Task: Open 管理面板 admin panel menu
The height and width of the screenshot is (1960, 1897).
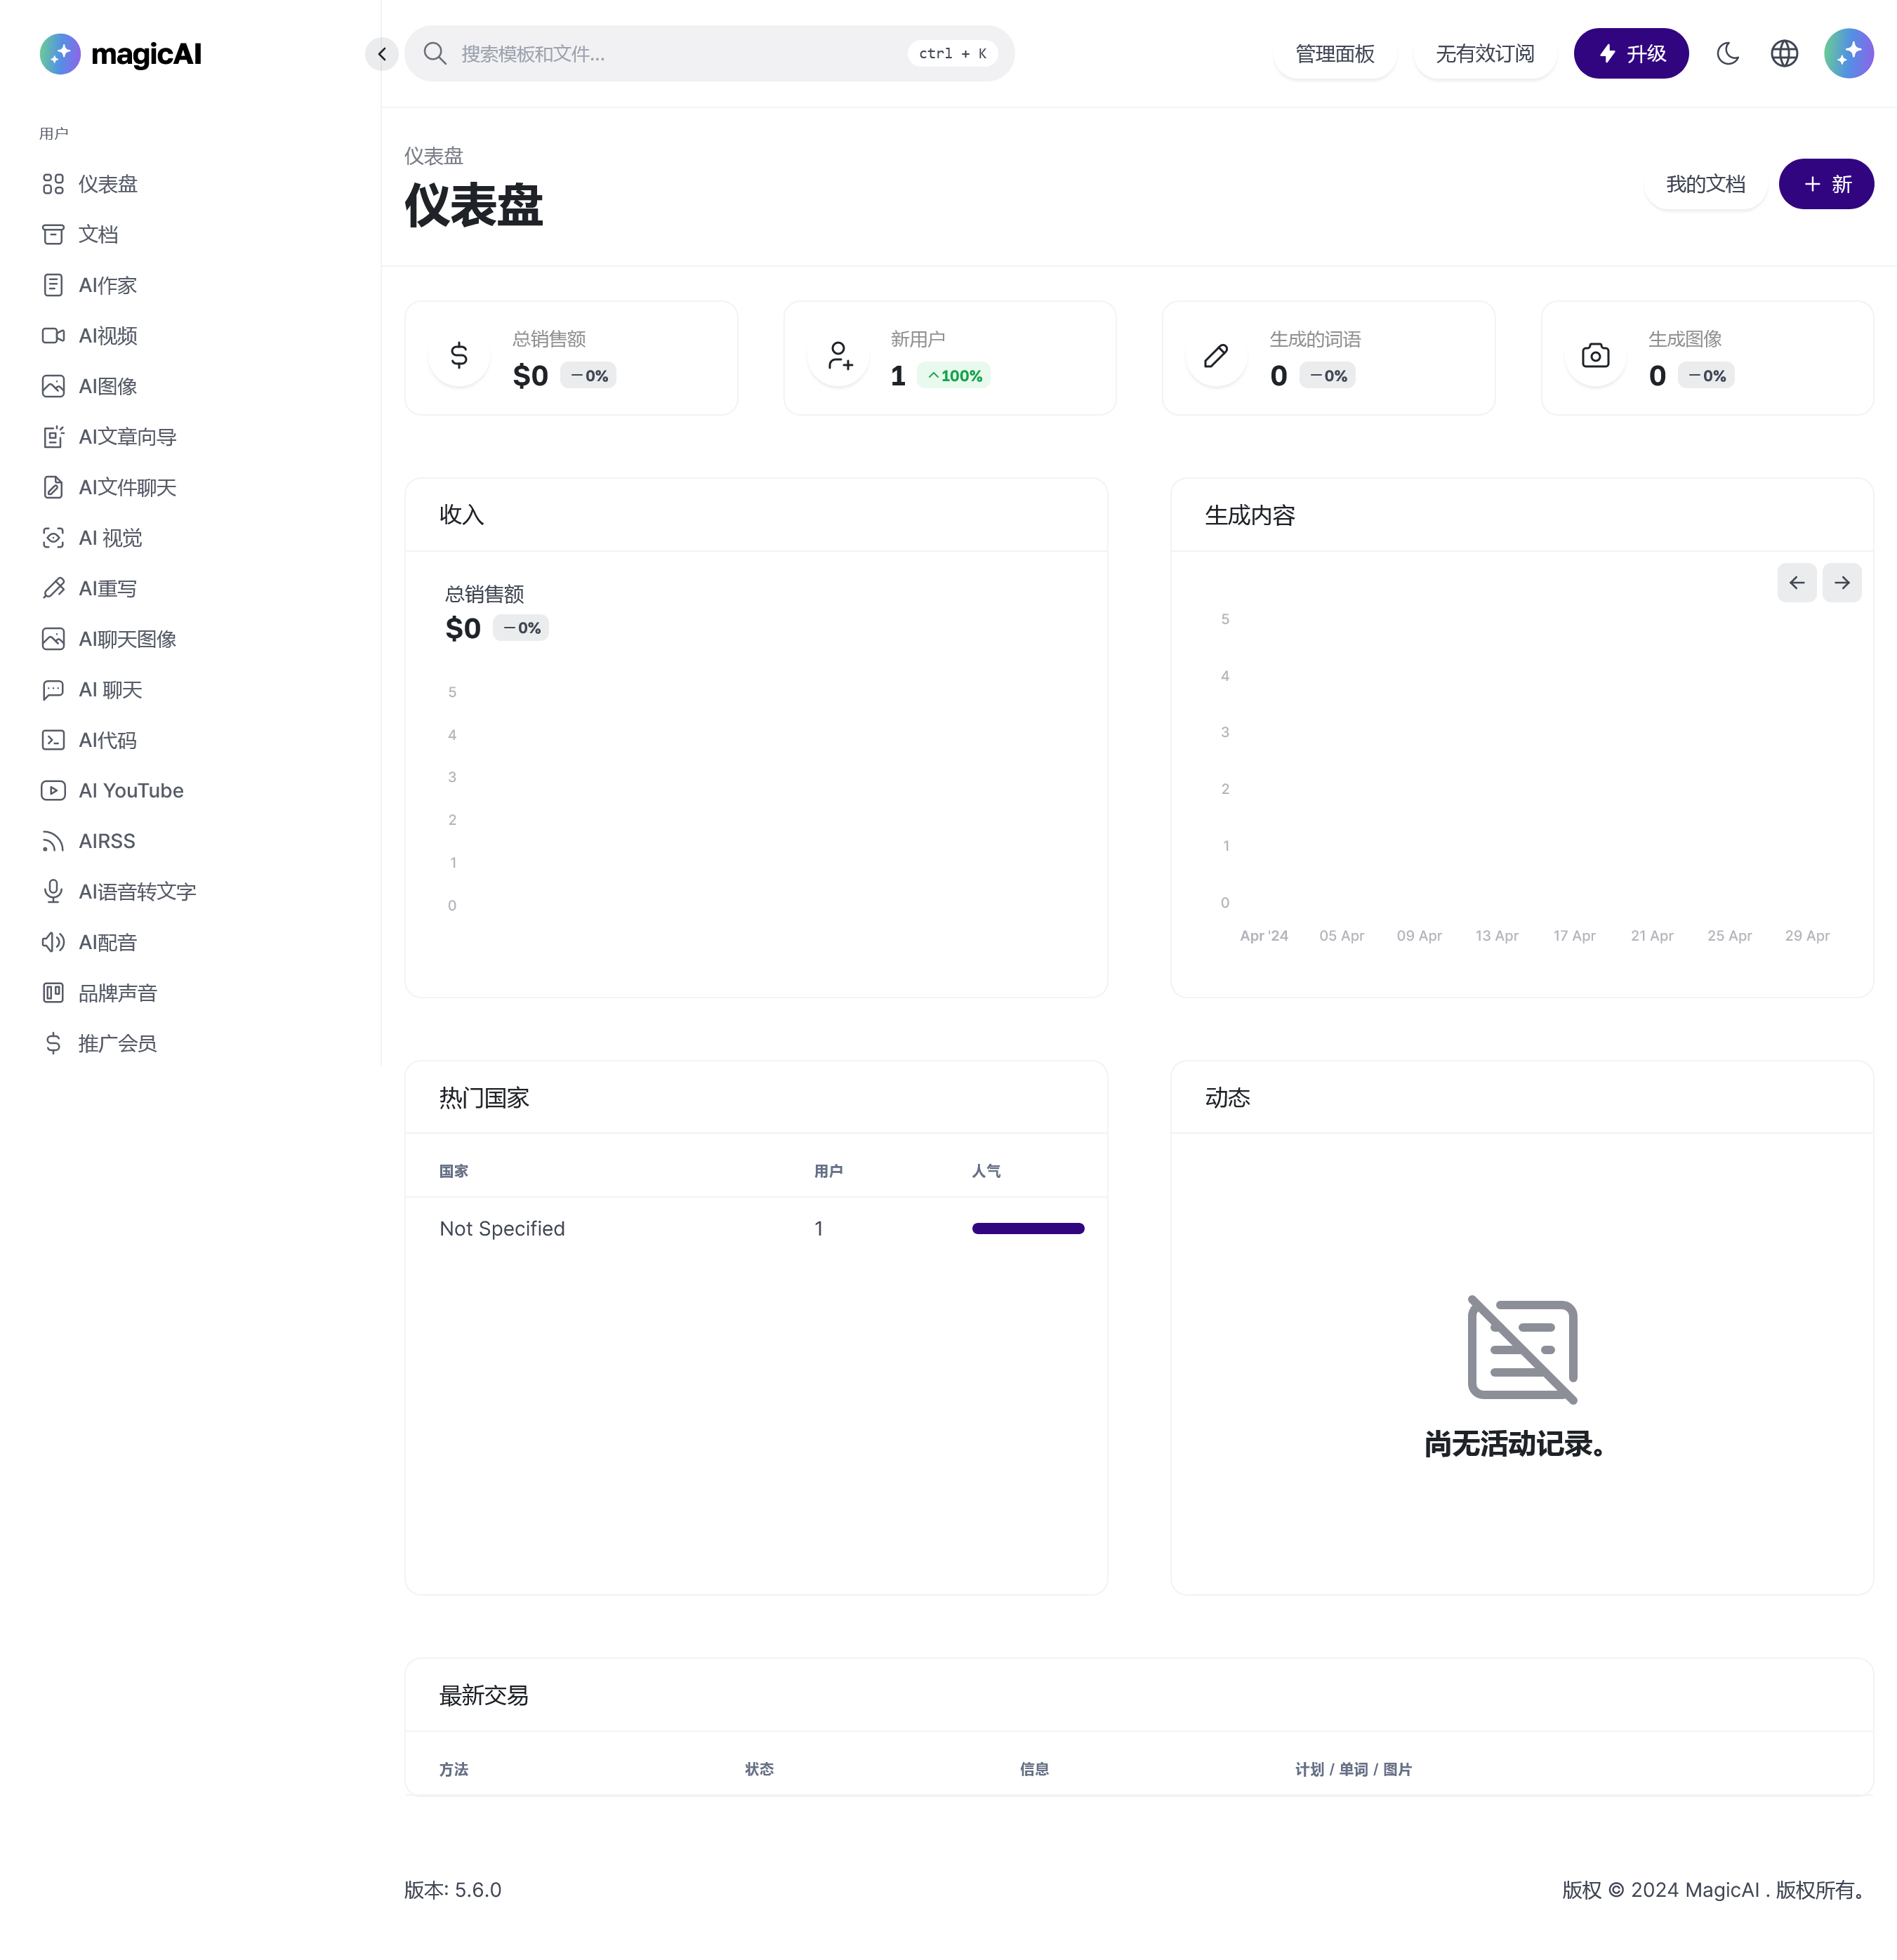Action: [1333, 53]
